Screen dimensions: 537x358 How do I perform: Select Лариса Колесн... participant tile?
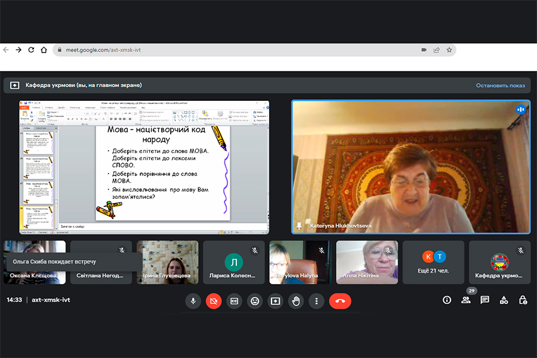click(234, 263)
